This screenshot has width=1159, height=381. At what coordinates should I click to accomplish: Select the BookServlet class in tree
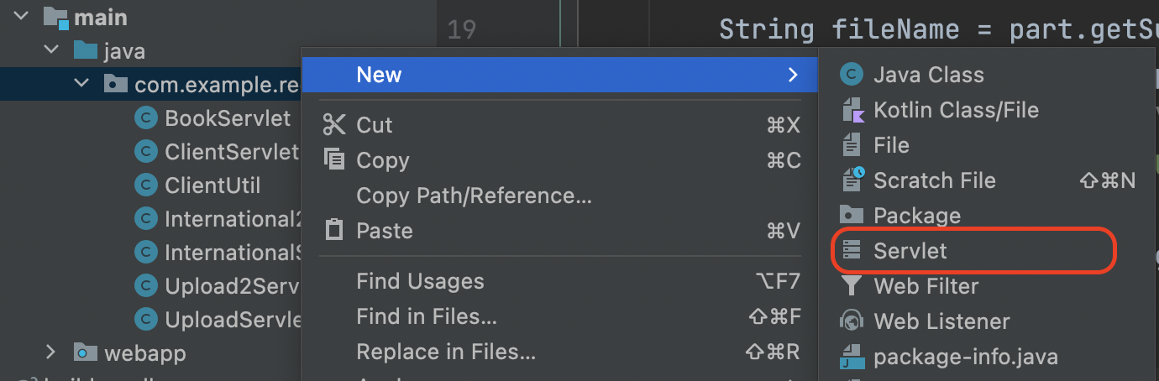(227, 118)
